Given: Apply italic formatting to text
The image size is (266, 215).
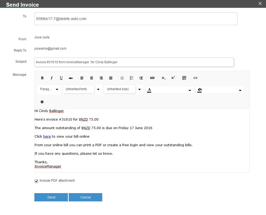Looking at the screenshot, I should point(52,78).
